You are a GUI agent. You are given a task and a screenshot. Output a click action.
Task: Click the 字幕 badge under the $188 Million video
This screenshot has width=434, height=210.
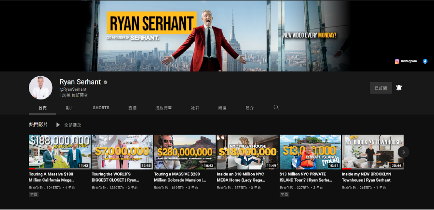(33, 195)
